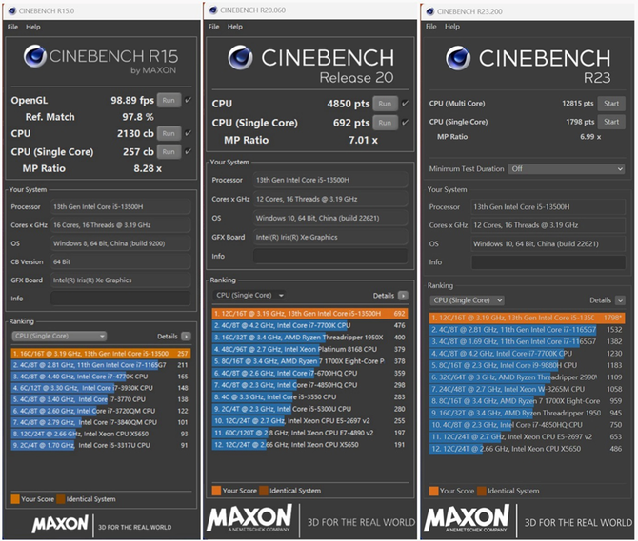Start CPU (Multi Core) test in R23

click(611, 104)
